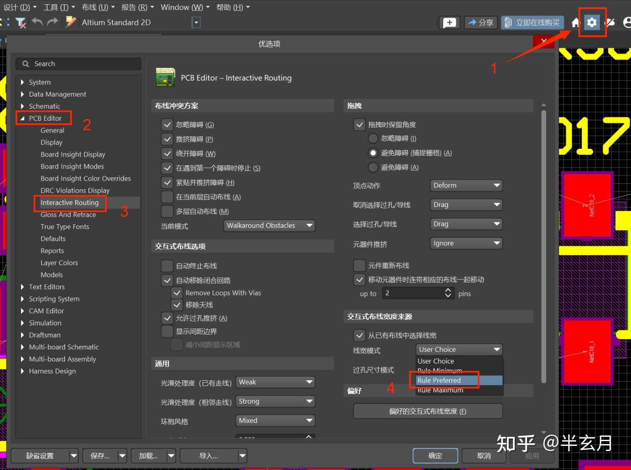This screenshot has height=470, width=631.
Task: Expand the Data Management tree node
Action: pyautogui.click(x=22, y=94)
